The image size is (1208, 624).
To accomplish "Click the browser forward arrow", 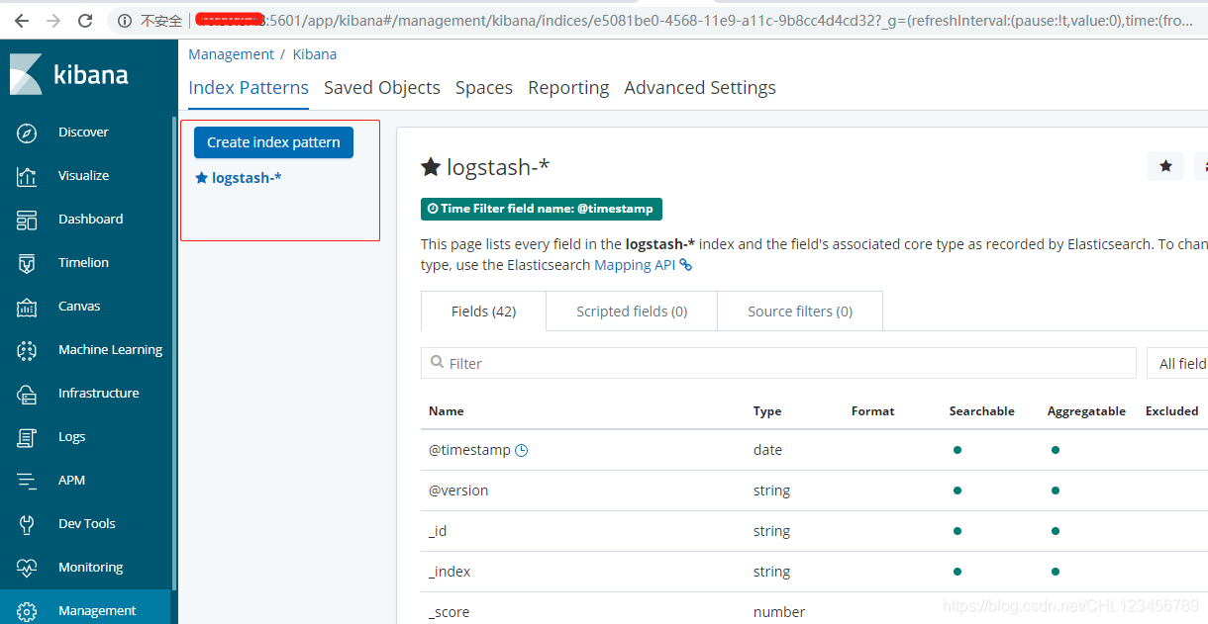I will 53,20.
